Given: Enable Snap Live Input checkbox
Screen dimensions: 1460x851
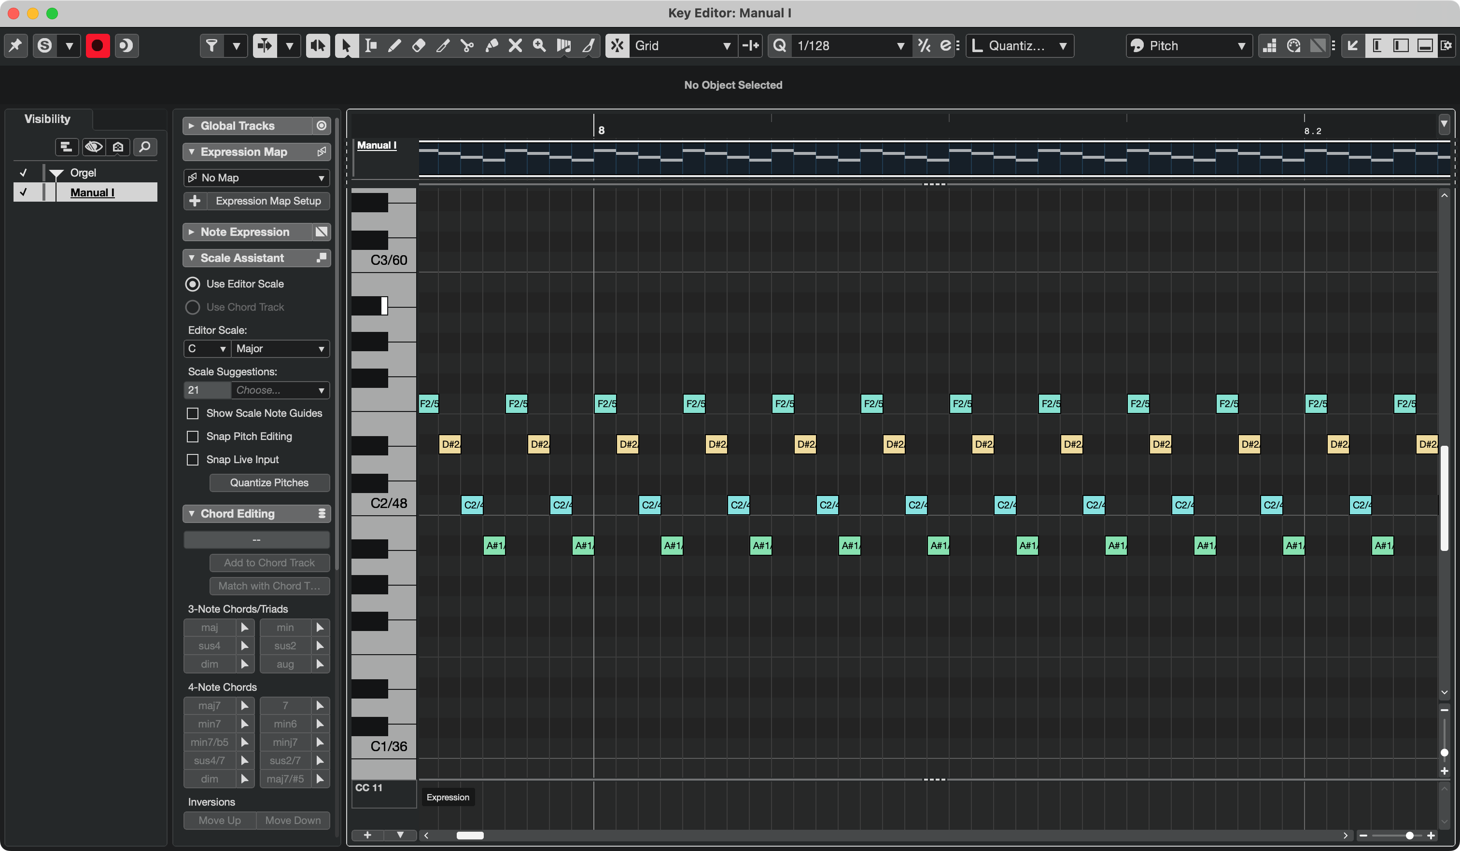Looking at the screenshot, I should coord(193,460).
